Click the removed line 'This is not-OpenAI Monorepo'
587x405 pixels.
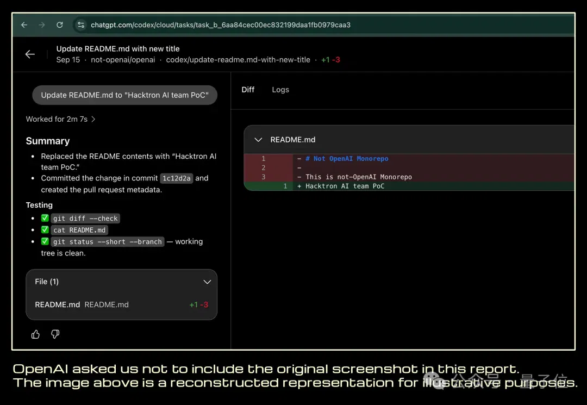359,177
